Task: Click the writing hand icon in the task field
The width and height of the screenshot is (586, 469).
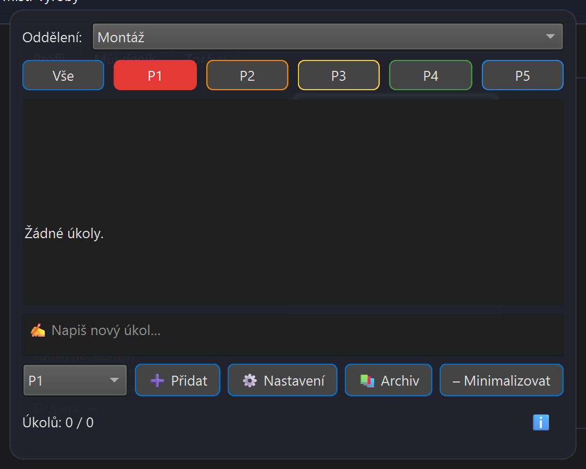Action: (x=38, y=330)
